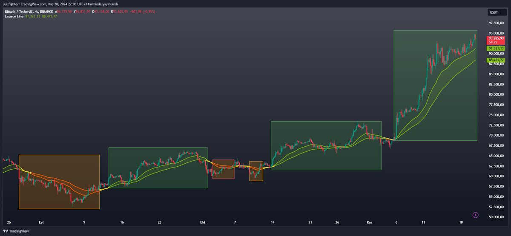The height and width of the screenshot is (236, 511).
Task: Click the date label 9 on time axis
Action: 84,222
